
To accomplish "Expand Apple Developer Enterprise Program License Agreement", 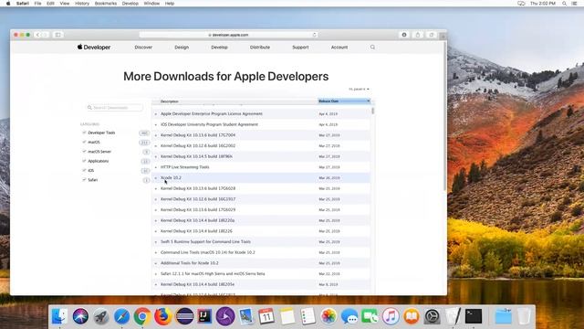I will pos(156,114).
